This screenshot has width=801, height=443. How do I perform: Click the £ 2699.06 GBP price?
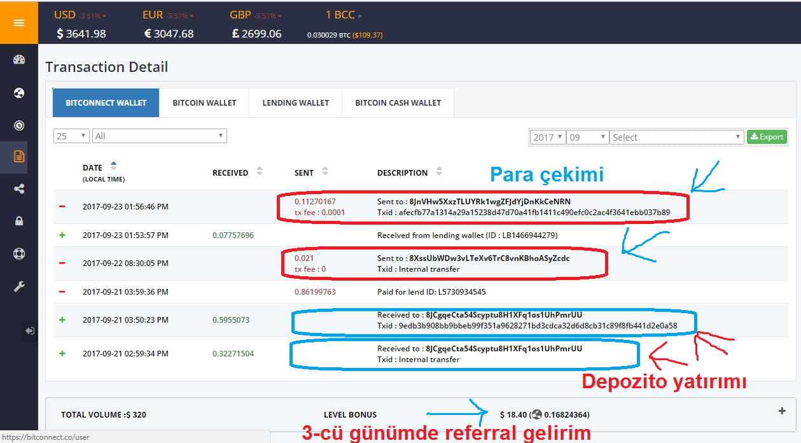pos(256,34)
